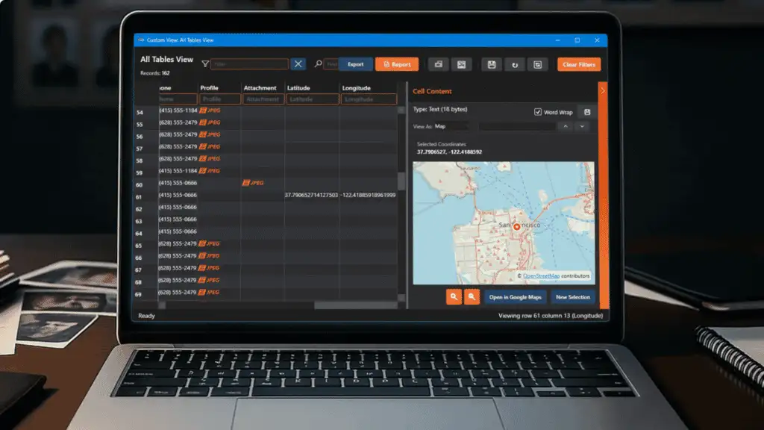Screen dimensions: 764x430
Task: Click the save disk icon in toolbar
Action: click(x=492, y=65)
